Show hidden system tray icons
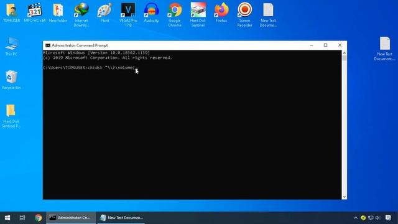This screenshot has width=398, height=224. pos(356,218)
